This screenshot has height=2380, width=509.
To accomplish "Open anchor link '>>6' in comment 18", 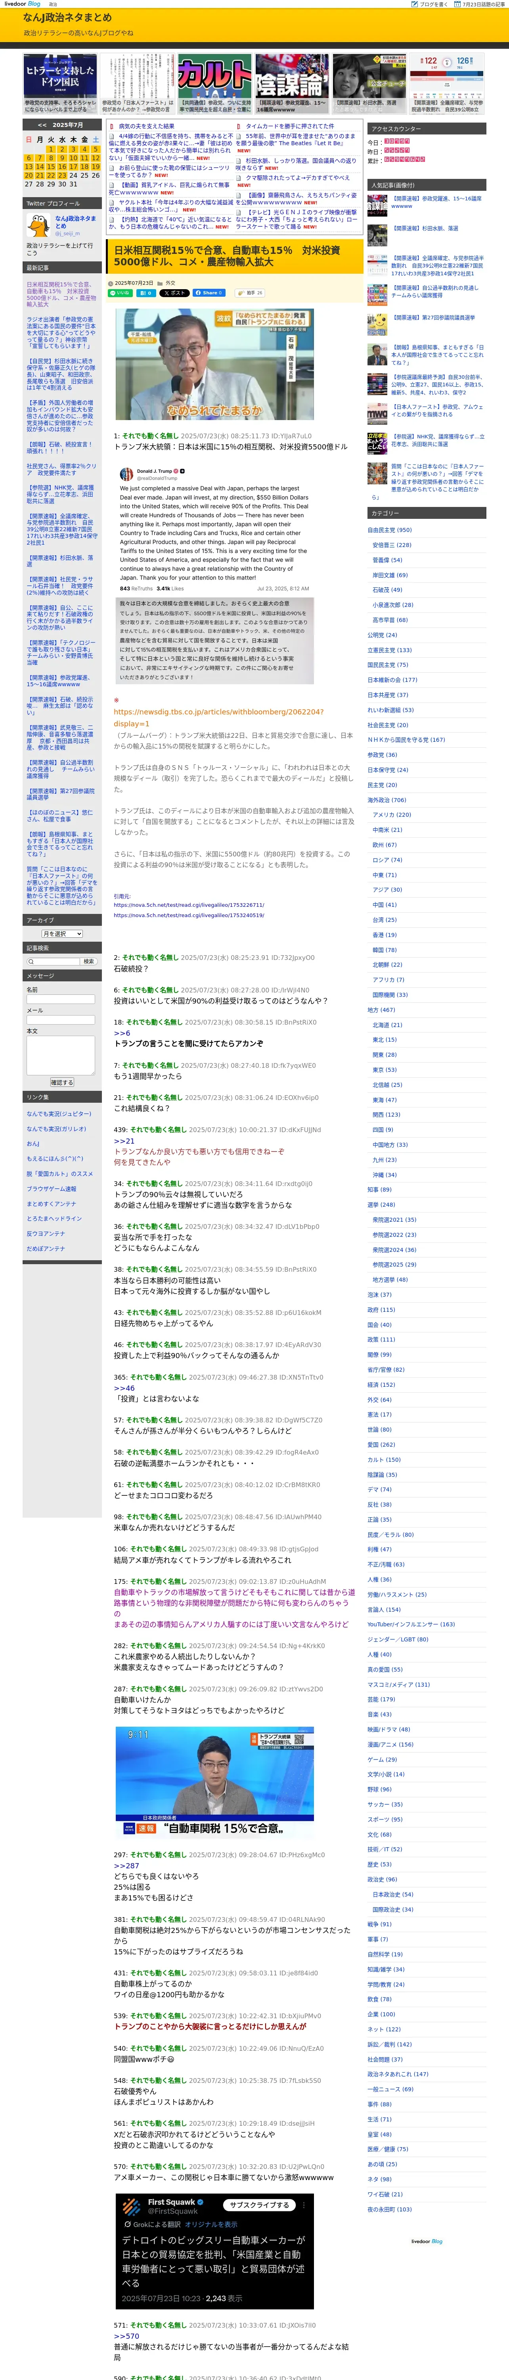I will (122, 1033).
